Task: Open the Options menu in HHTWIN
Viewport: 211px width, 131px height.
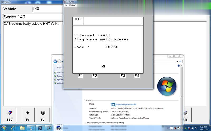Action: tap(72, 5)
